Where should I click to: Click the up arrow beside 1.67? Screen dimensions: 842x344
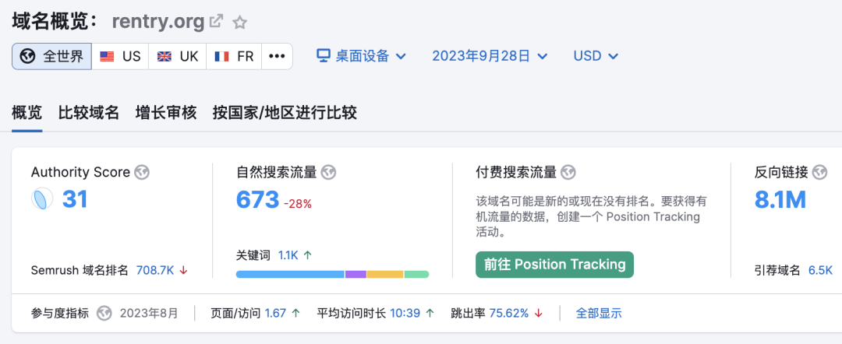point(296,313)
